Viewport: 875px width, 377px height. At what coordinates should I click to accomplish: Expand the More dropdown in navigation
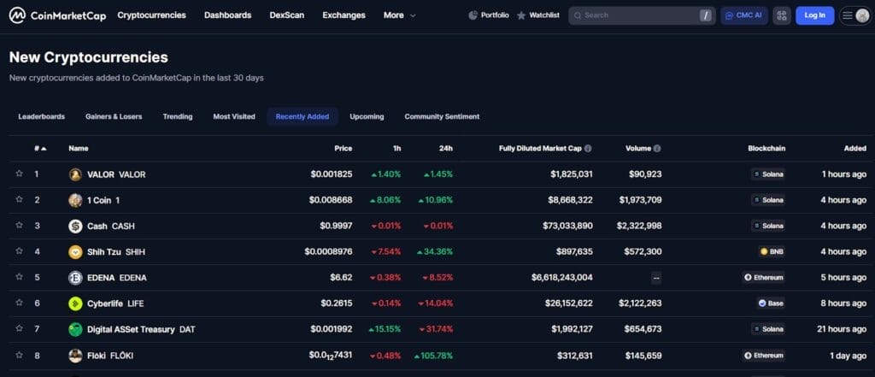pos(400,15)
